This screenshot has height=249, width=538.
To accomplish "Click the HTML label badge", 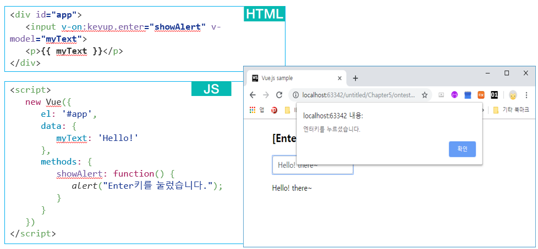I will click(x=265, y=14).
